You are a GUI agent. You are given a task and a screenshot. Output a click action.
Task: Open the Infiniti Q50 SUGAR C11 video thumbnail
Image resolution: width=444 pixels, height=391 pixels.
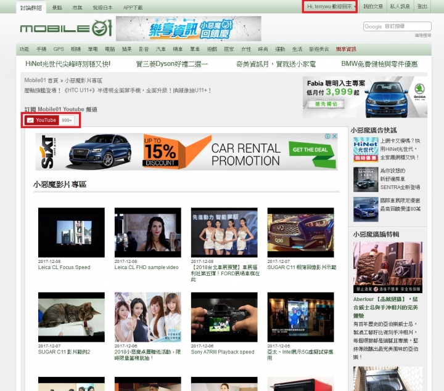(x=301, y=232)
